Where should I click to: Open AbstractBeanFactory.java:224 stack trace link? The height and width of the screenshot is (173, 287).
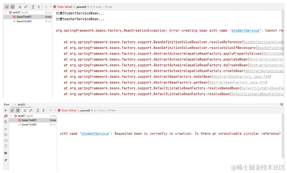237,82
